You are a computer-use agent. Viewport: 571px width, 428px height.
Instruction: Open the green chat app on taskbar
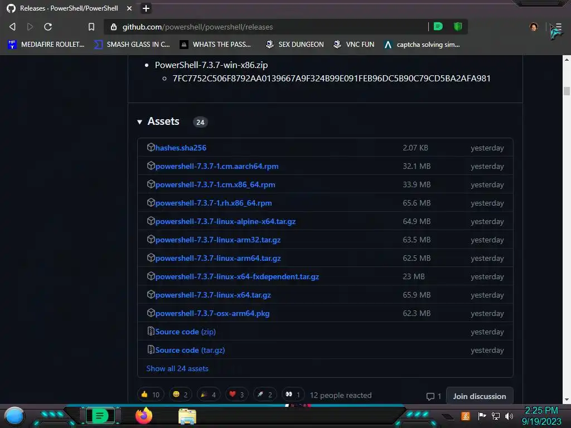[x=100, y=416]
